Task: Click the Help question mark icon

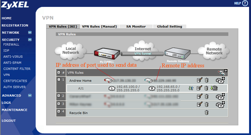Action: (x=245, y=3)
